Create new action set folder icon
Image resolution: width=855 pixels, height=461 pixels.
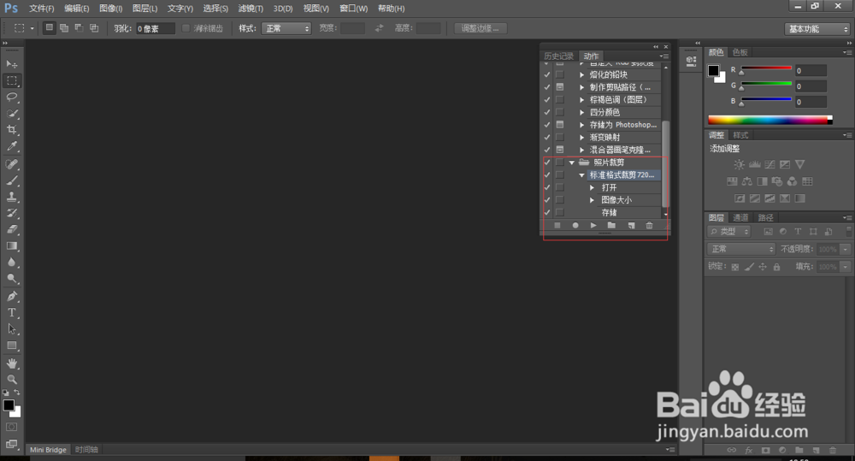point(612,225)
